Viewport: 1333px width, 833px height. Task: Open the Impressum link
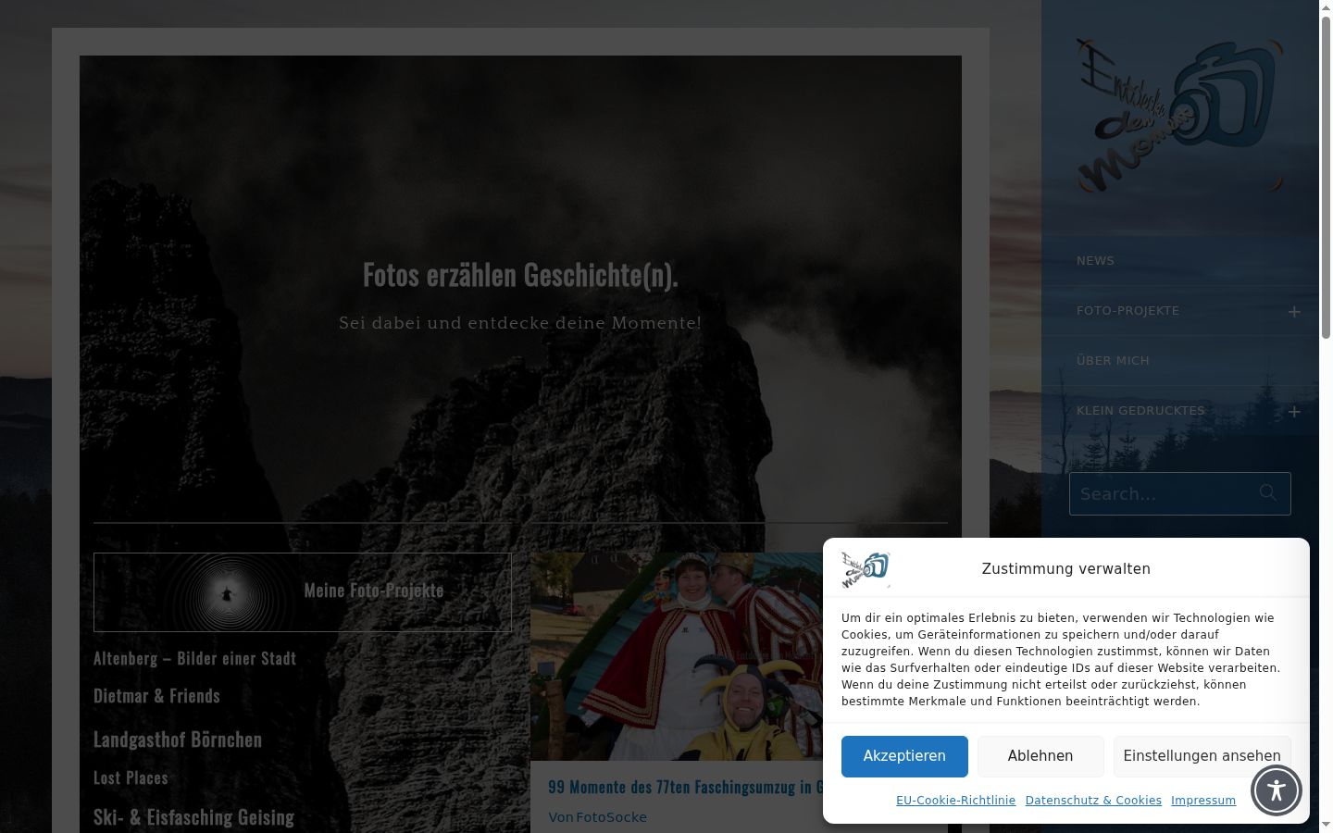1203,801
